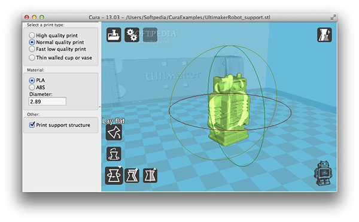Click the Diameter input field showing 2.89
This screenshot has height=222, width=359.
coord(47,101)
